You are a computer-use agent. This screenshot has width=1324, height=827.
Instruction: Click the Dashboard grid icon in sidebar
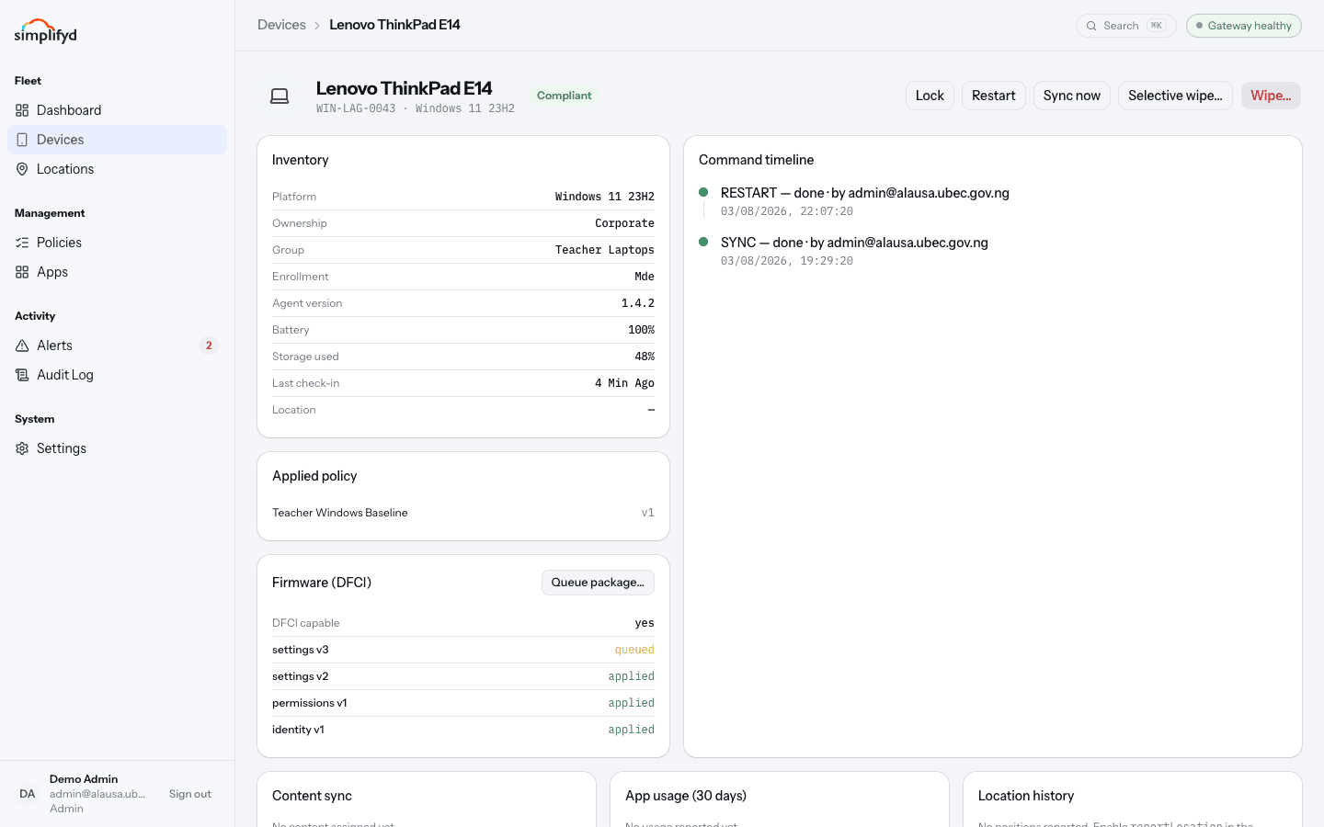click(22, 110)
